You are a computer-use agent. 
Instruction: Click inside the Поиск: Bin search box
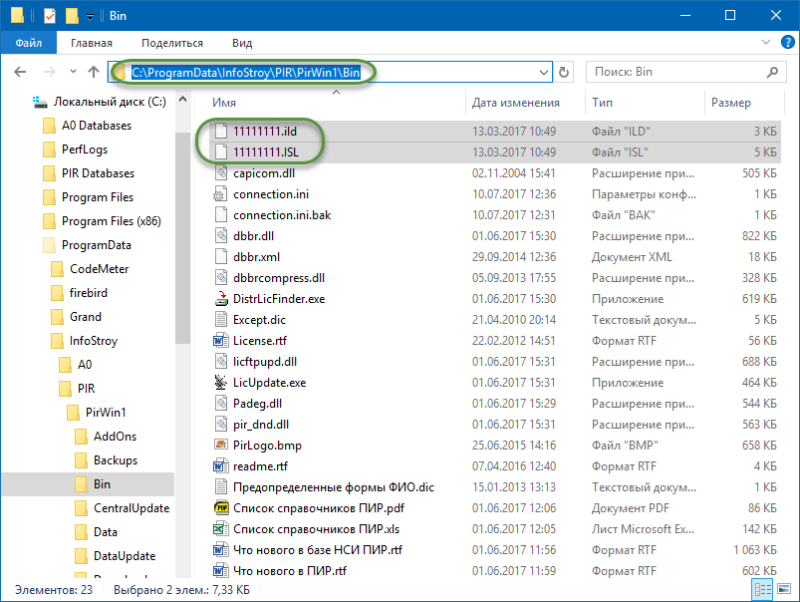click(x=687, y=71)
